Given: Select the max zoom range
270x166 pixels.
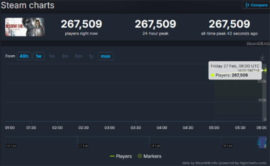Looking at the screenshot, I should pyautogui.click(x=106, y=56).
